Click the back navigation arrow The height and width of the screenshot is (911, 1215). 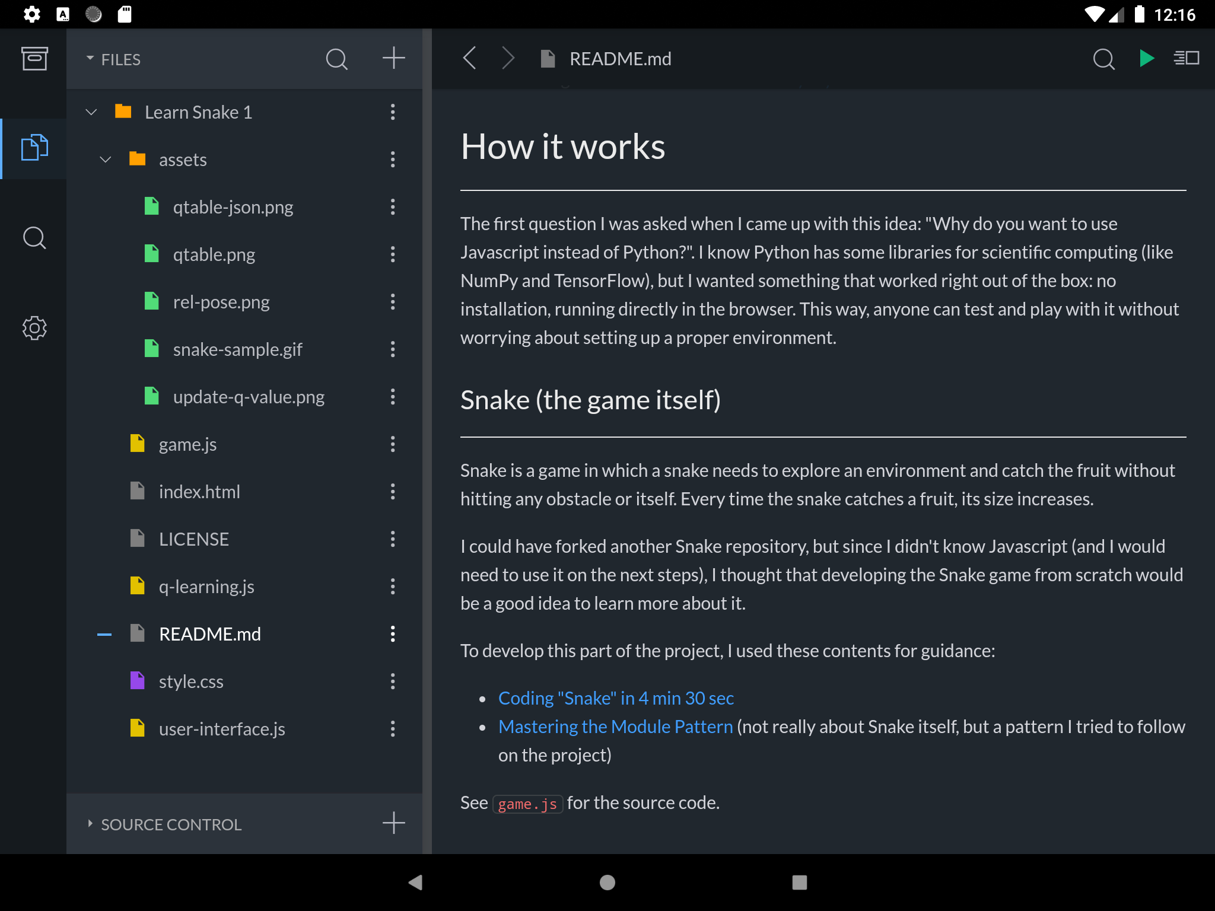(469, 58)
